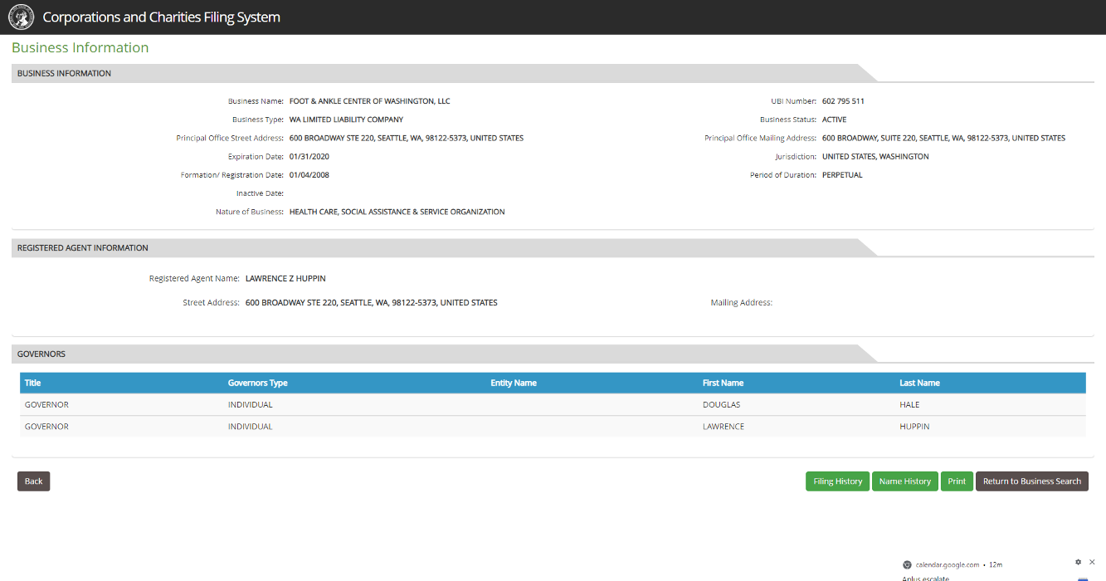View Name History
The width and height of the screenshot is (1106, 581).
[x=904, y=481]
